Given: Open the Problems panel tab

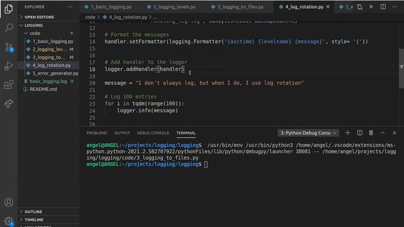Looking at the screenshot, I should click(97, 133).
